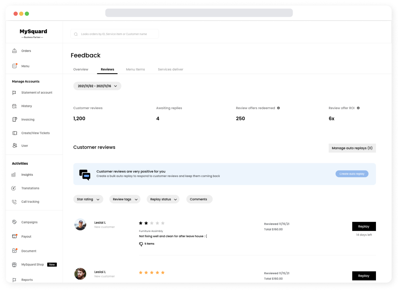Image resolution: width=400 pixels, height=291 pixels.
Task: Click the Document folder icon
Action: click(x=15, y=251)
